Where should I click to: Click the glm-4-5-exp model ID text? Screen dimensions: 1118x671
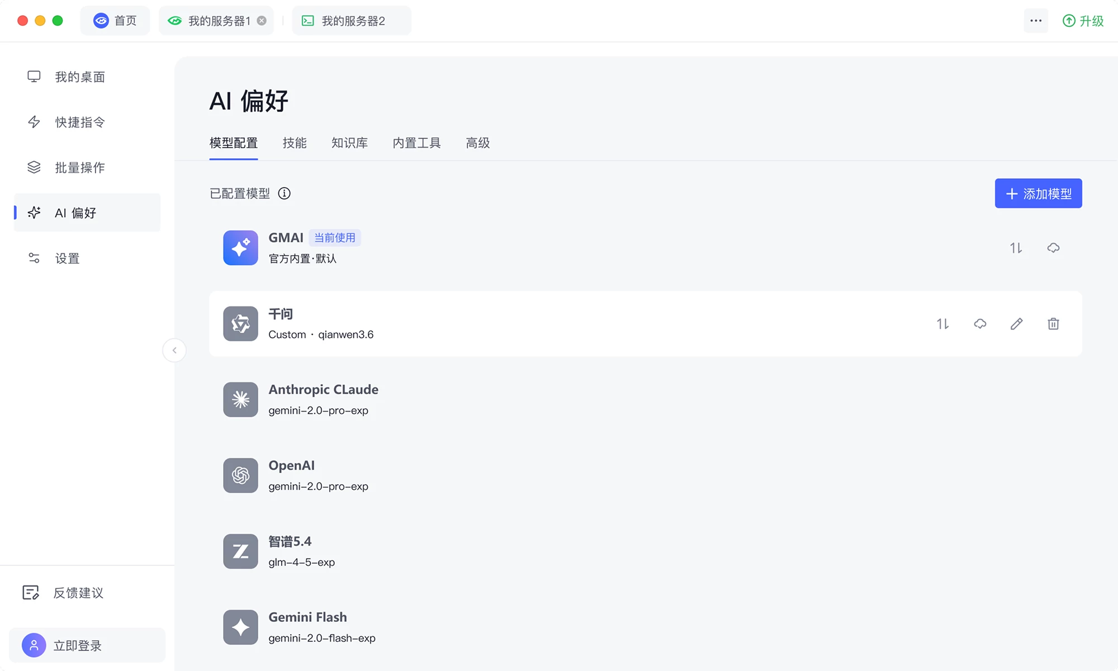pos(301,562)
